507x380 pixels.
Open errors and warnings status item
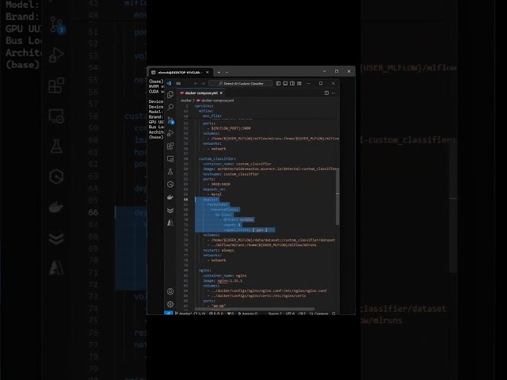click(216, 313)
